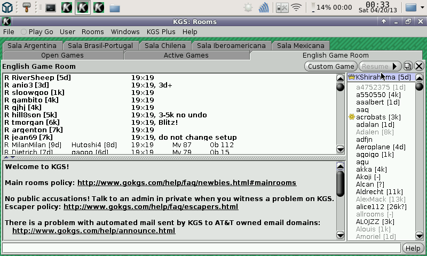
Task: Click the battery 14% indicator
Action: pos(331,7)
